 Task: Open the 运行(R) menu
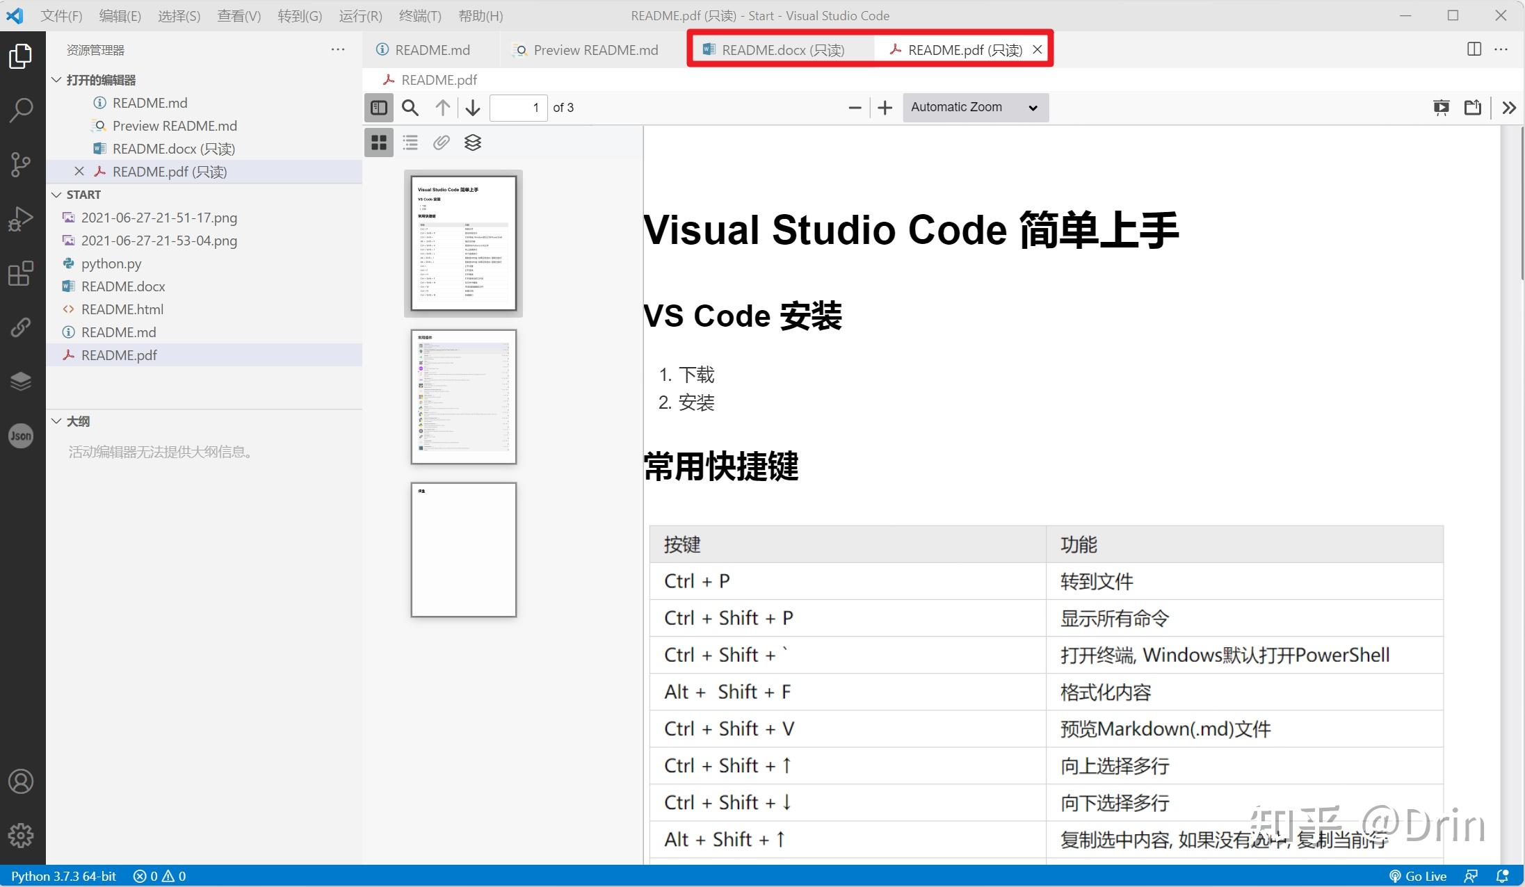pyautogui.click(x=360, y=15)
